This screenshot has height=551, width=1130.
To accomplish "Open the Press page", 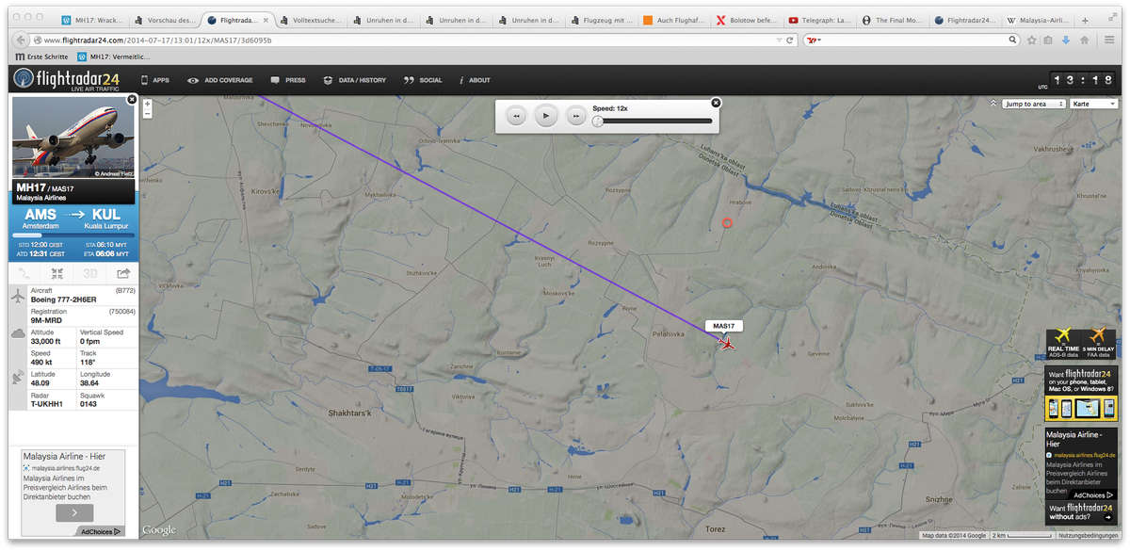I will (x=288, y=80).
